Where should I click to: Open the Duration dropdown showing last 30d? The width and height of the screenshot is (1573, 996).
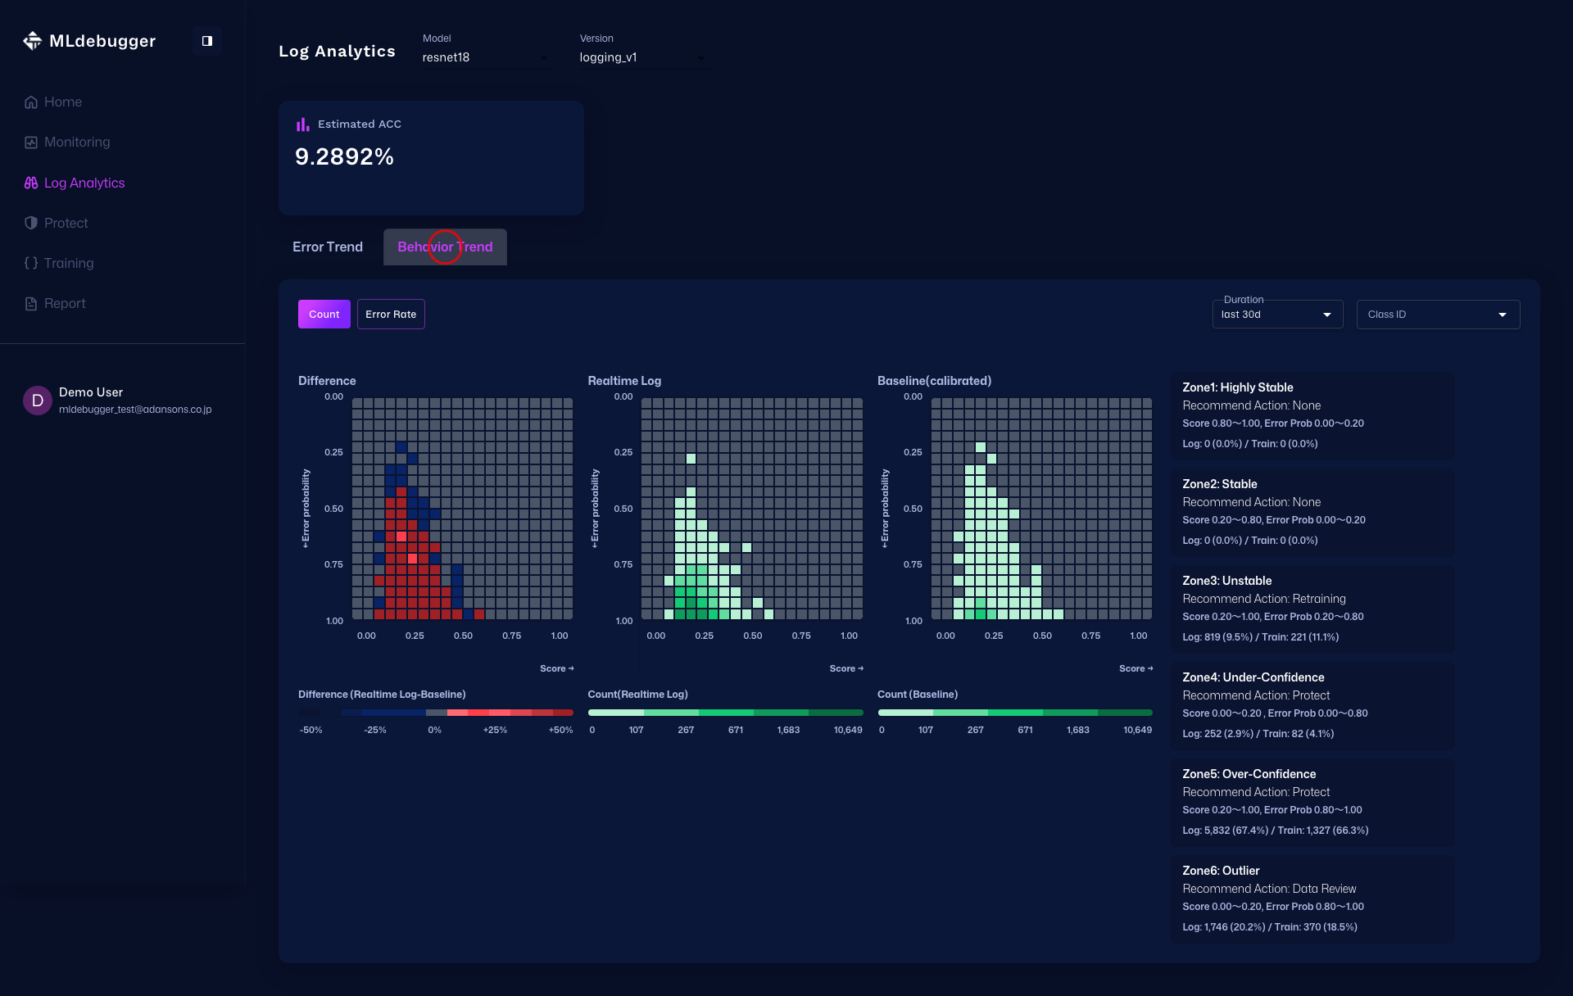[x=1276, y=314]
